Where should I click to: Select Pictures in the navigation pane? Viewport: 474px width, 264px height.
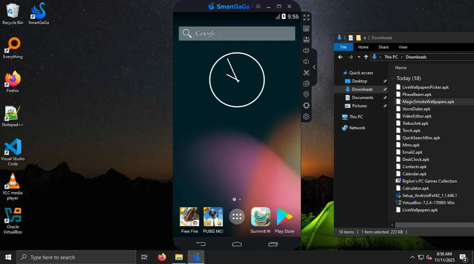[359, 106]
